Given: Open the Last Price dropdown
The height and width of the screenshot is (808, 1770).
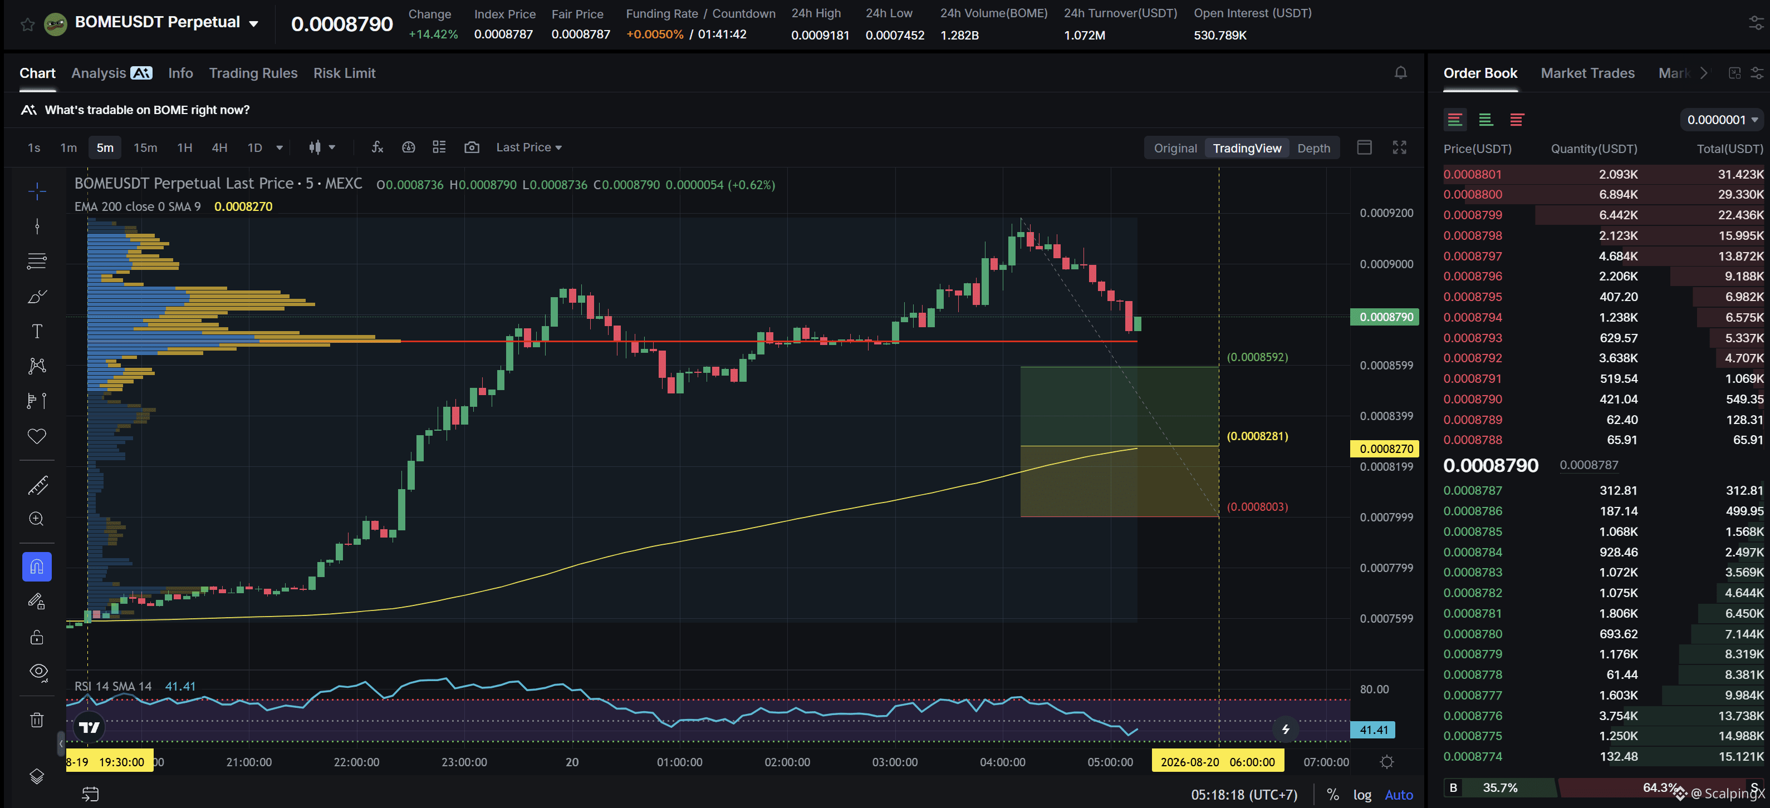Looking at the screenshot, I should pos(528,147).
